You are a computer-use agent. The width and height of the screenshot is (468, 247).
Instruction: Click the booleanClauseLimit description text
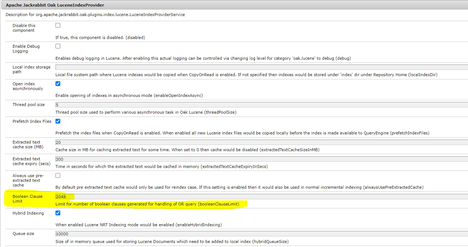tap(147, 204)
